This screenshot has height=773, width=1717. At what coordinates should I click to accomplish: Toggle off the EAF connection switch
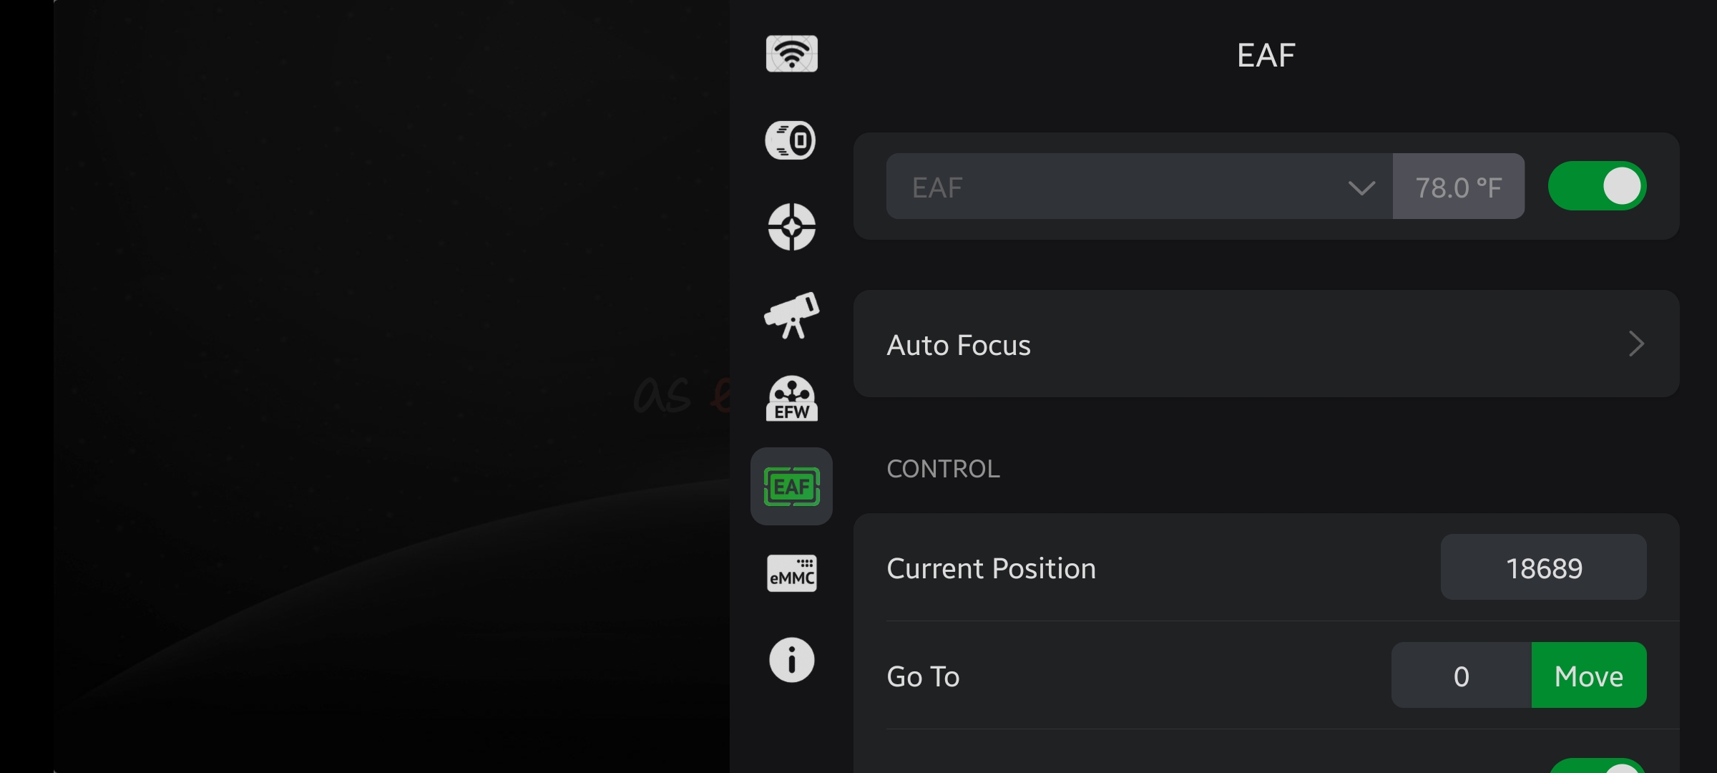1597,186
